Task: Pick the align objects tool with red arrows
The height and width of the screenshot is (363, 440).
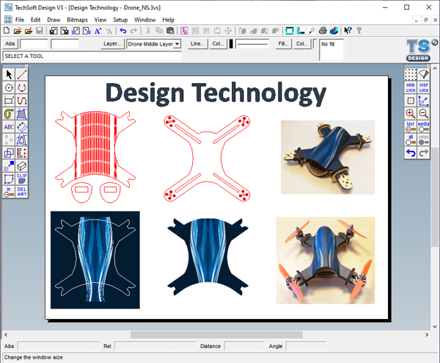Action: coord(21,153)
